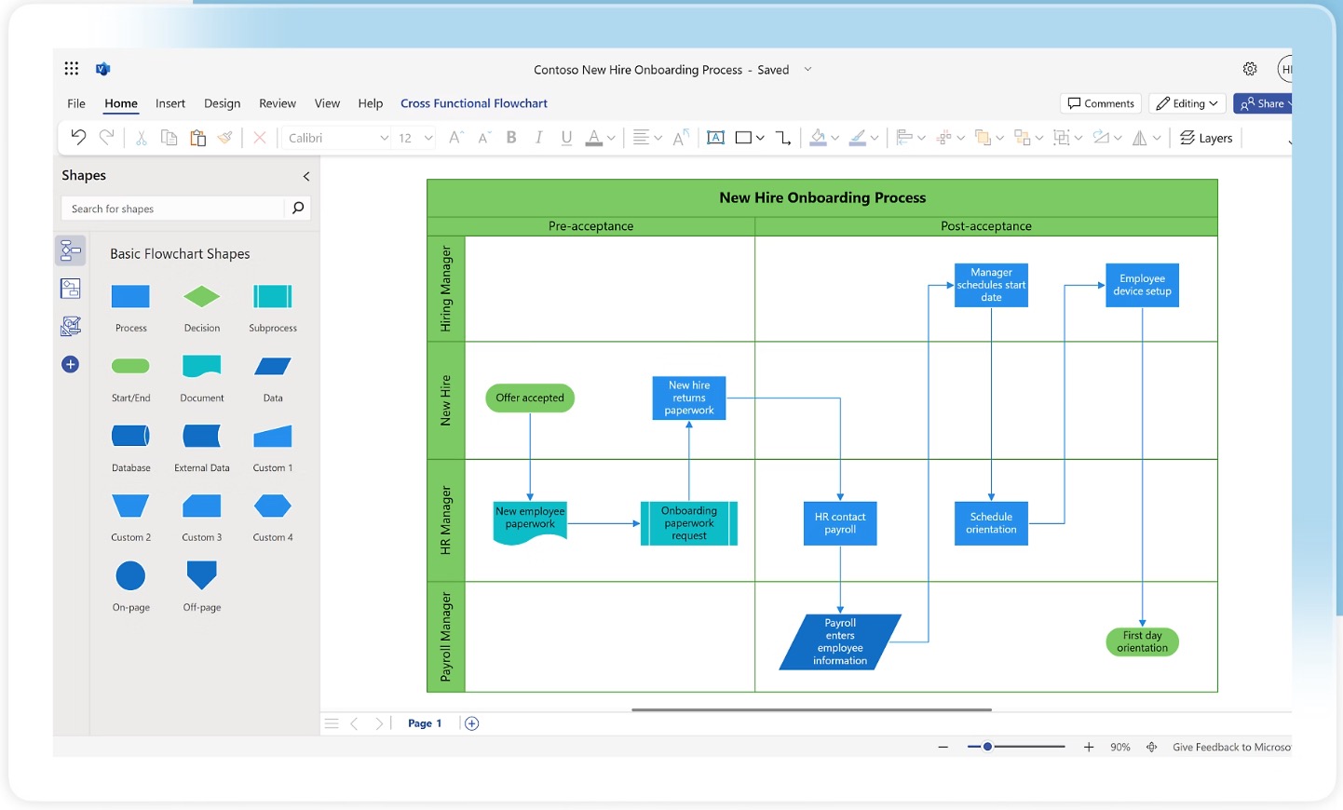Open the app launcher grid

click(72, 68)
